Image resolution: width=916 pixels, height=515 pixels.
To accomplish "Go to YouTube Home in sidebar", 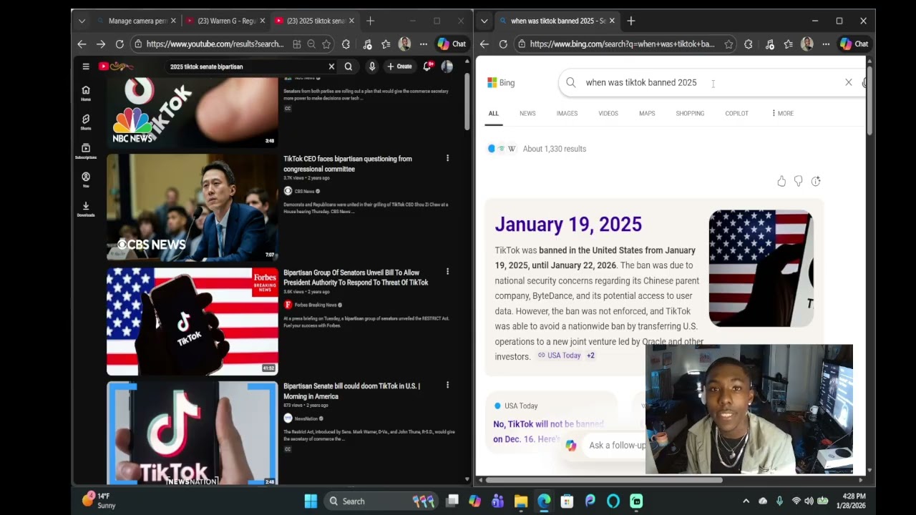I will [86, 93].
